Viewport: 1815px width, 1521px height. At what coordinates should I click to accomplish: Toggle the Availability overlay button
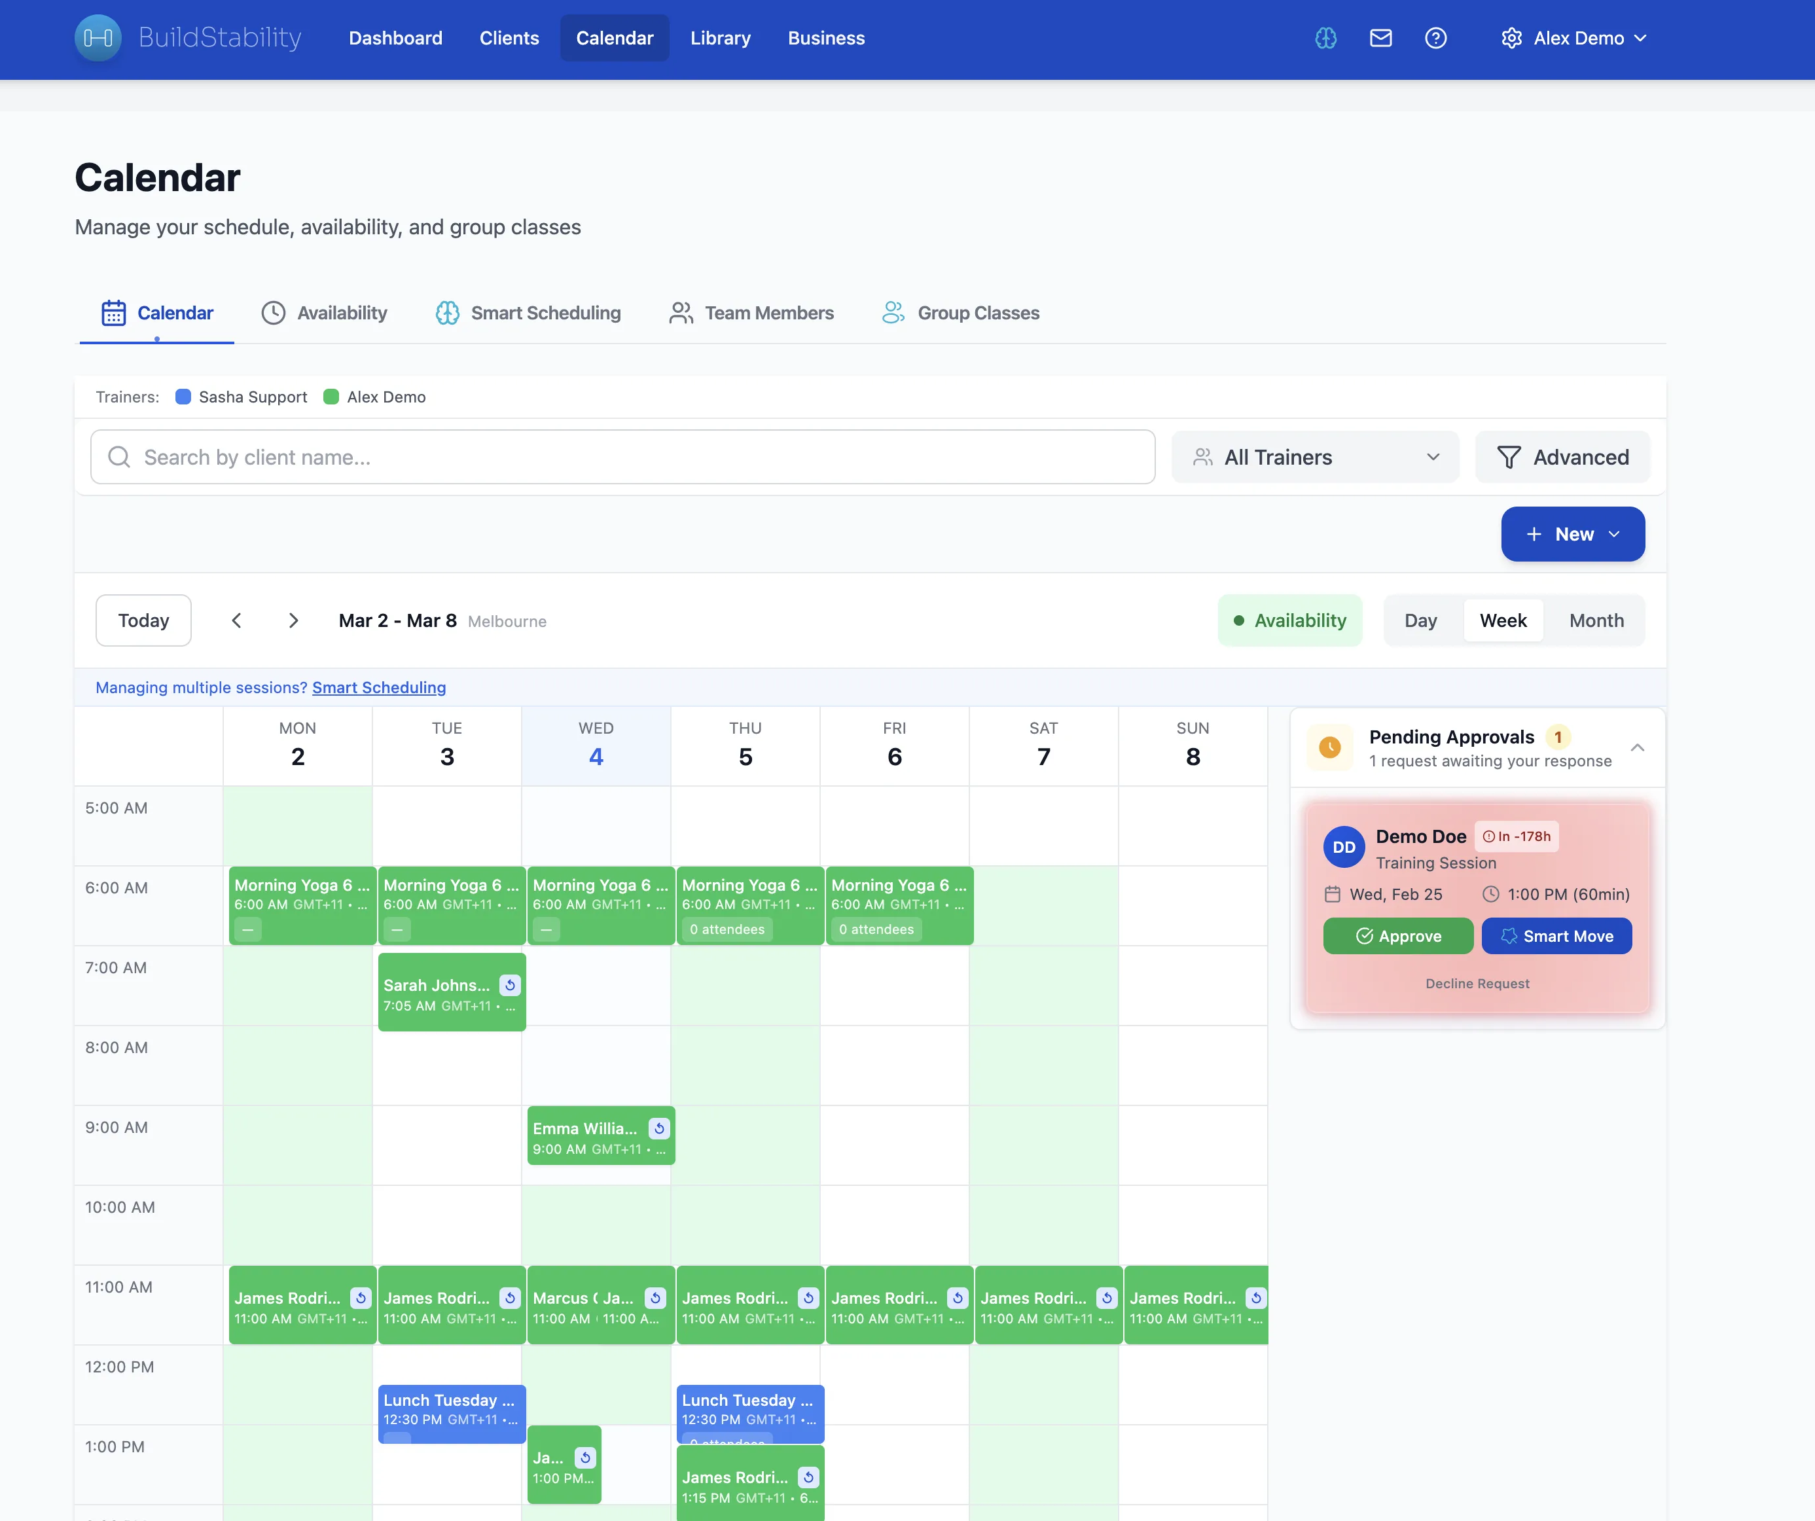point(1289,620)
